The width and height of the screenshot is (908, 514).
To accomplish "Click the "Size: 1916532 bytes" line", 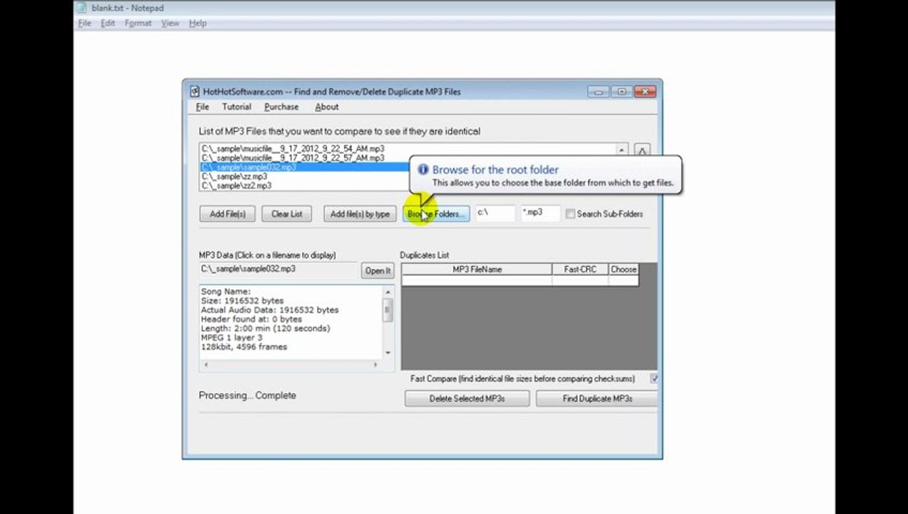I will click(242, 301).
